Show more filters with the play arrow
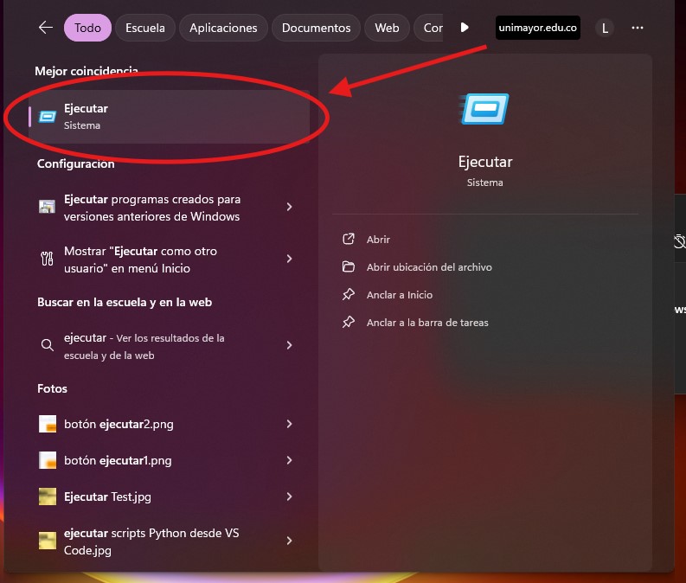The image size is (686, 583). pyautogui.click(x=465, y=28)
